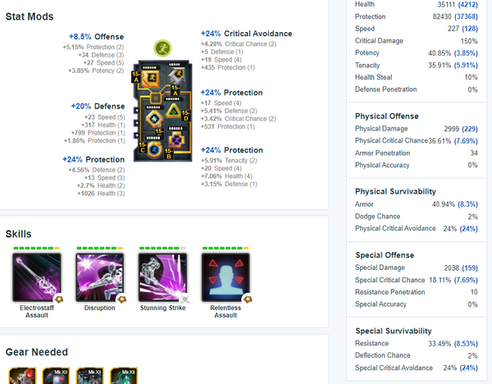
Task: Open the Electrostaff Assault skill
Action: click(x=37, y=277)
